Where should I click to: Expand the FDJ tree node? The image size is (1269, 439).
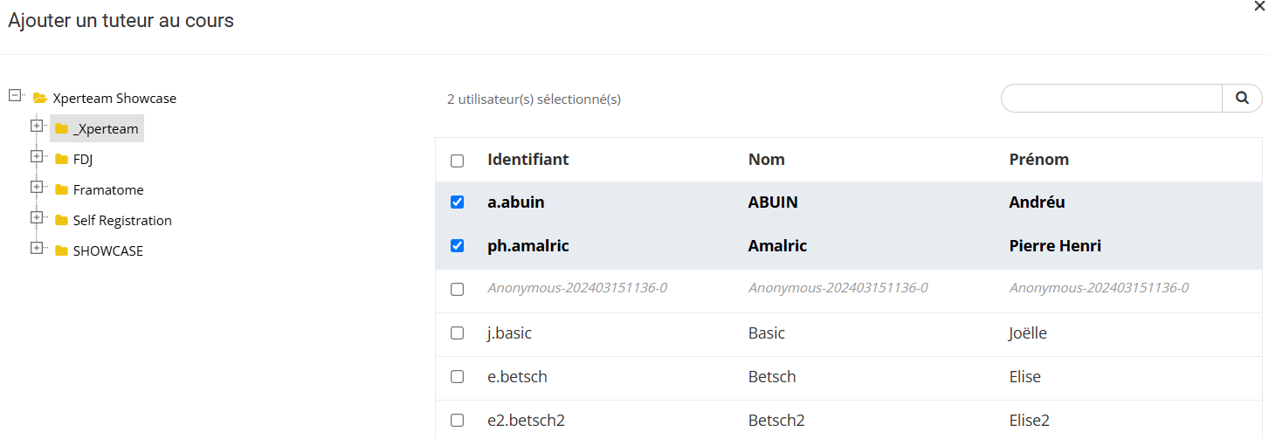37,156
